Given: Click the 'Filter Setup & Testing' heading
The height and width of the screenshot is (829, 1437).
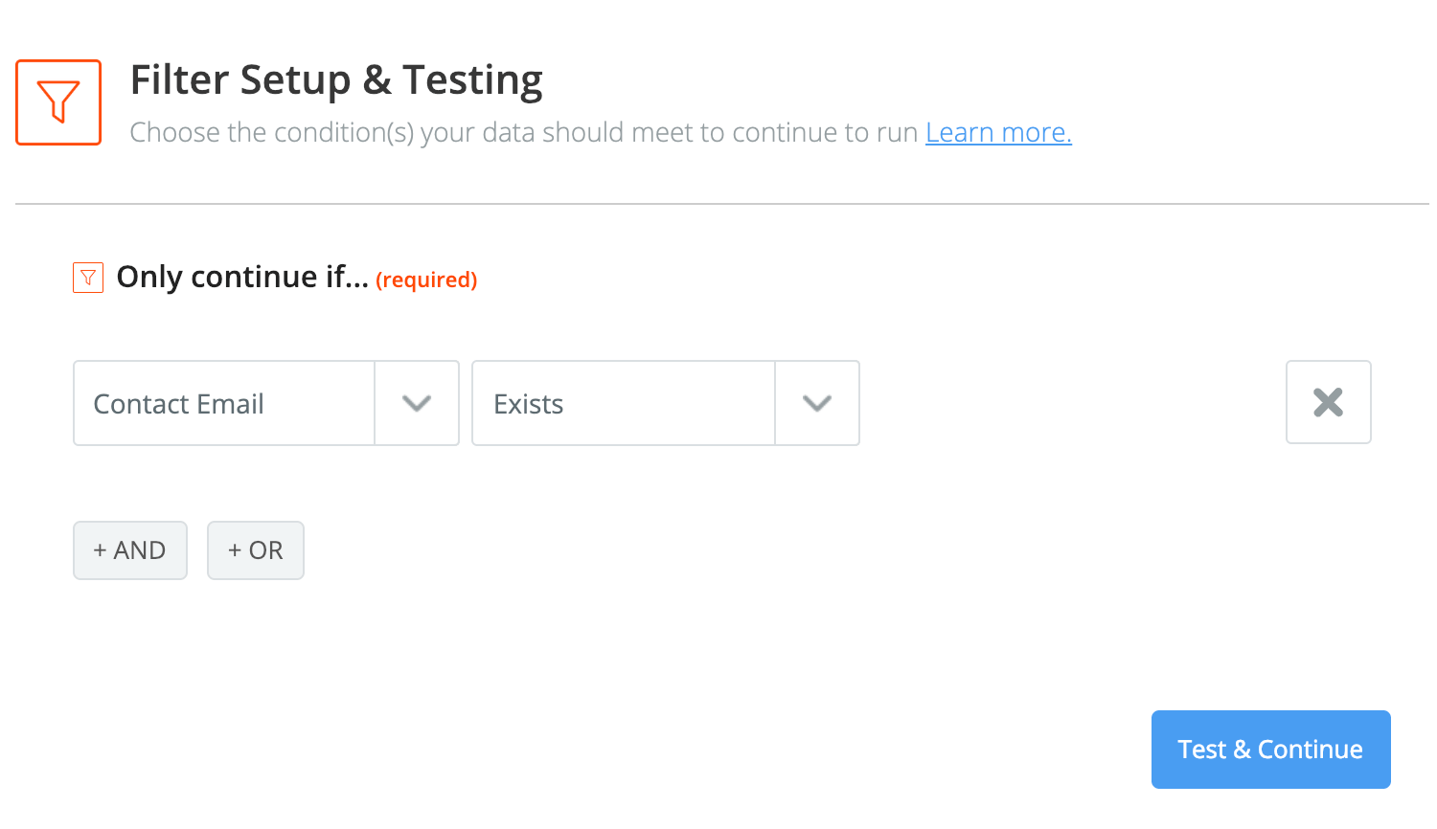Looking at the screenshot, I should 336,80.
